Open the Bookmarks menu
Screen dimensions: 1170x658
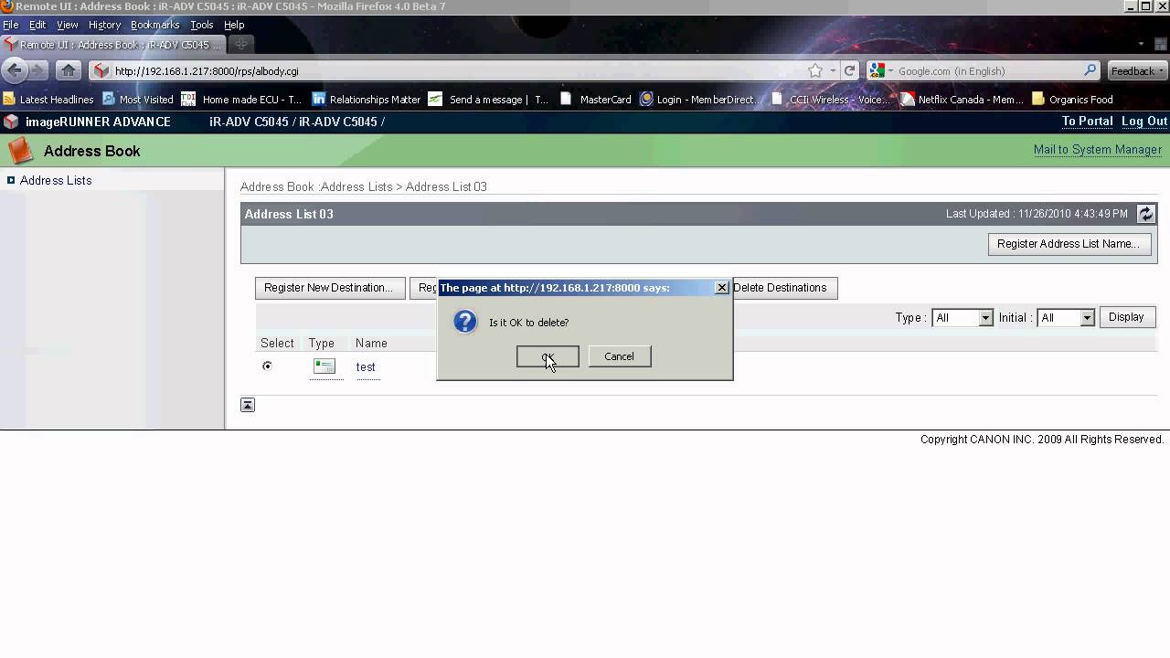[x=155, y=25]
